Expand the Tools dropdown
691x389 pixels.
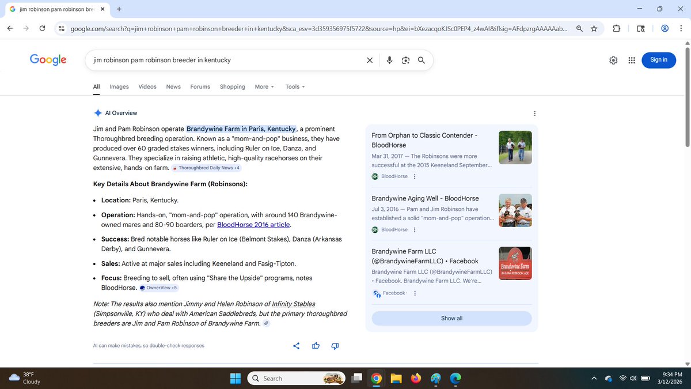(295, 86)
